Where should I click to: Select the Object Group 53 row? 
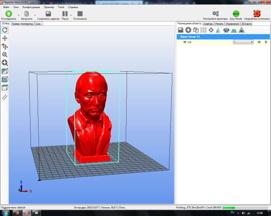tap(223, 37)
